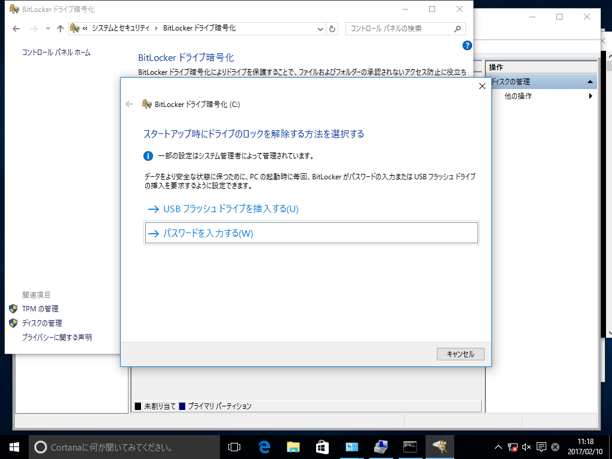Open the Windows Start menu
The image size is (612, 459).
coord(14,447)
